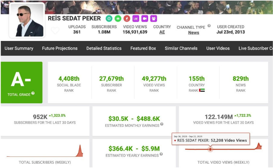Viewport: 273px width, 168px height.
Task: Click the 52,208 Video Views tooltip
Action: coord(211,139)
